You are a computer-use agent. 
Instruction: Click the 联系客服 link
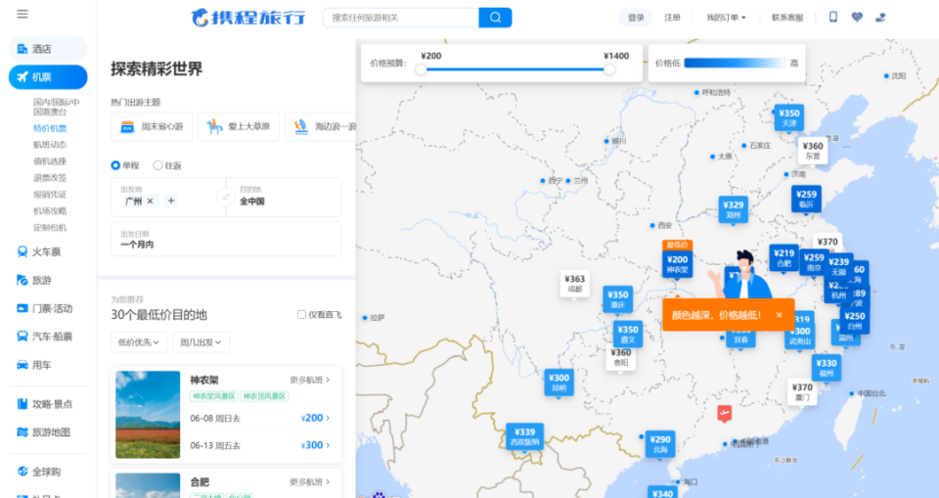tap(786, 18)
